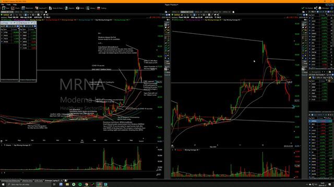
Task: Click the Windows taskbar search box
Action: point(29,184)
